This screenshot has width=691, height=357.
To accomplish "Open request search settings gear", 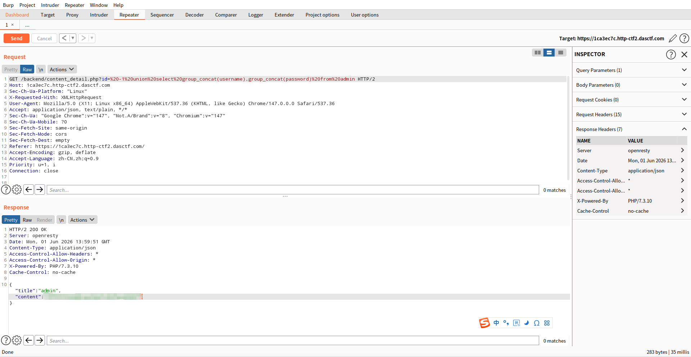I will 17,190.
